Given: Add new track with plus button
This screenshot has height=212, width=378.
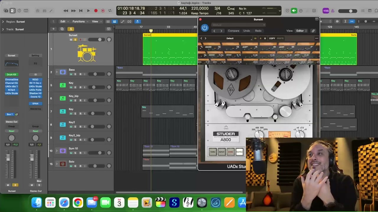Looking at the screenshot, I should (53, 29).
